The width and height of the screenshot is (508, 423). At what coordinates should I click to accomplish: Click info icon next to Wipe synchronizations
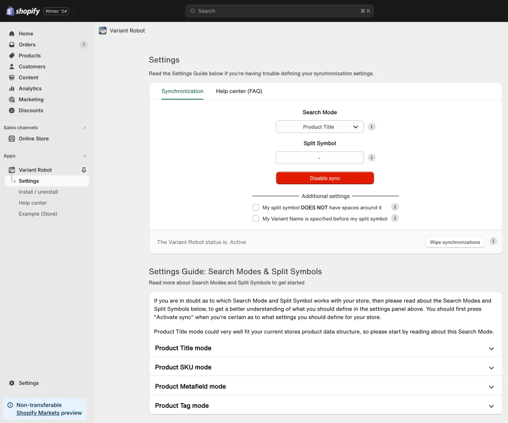point(493,242)
